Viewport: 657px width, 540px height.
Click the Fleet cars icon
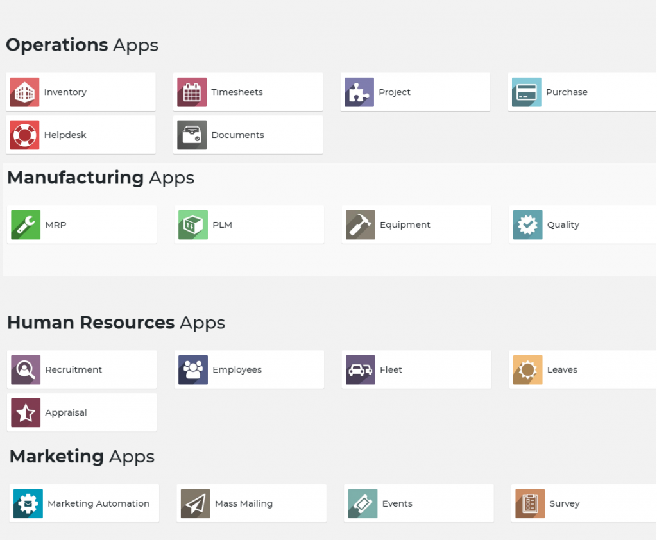point(361,370)
